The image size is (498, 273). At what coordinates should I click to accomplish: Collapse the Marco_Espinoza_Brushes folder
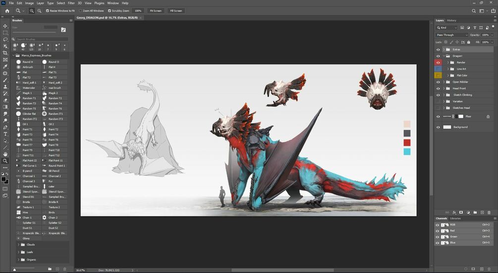[14, 55]
